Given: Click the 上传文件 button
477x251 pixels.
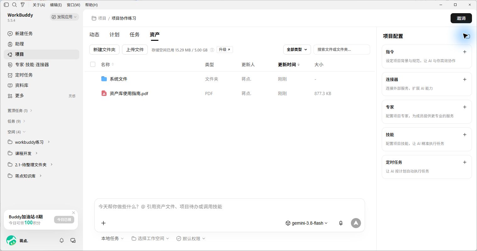Looking at the screenshot, I should point(135,50).
